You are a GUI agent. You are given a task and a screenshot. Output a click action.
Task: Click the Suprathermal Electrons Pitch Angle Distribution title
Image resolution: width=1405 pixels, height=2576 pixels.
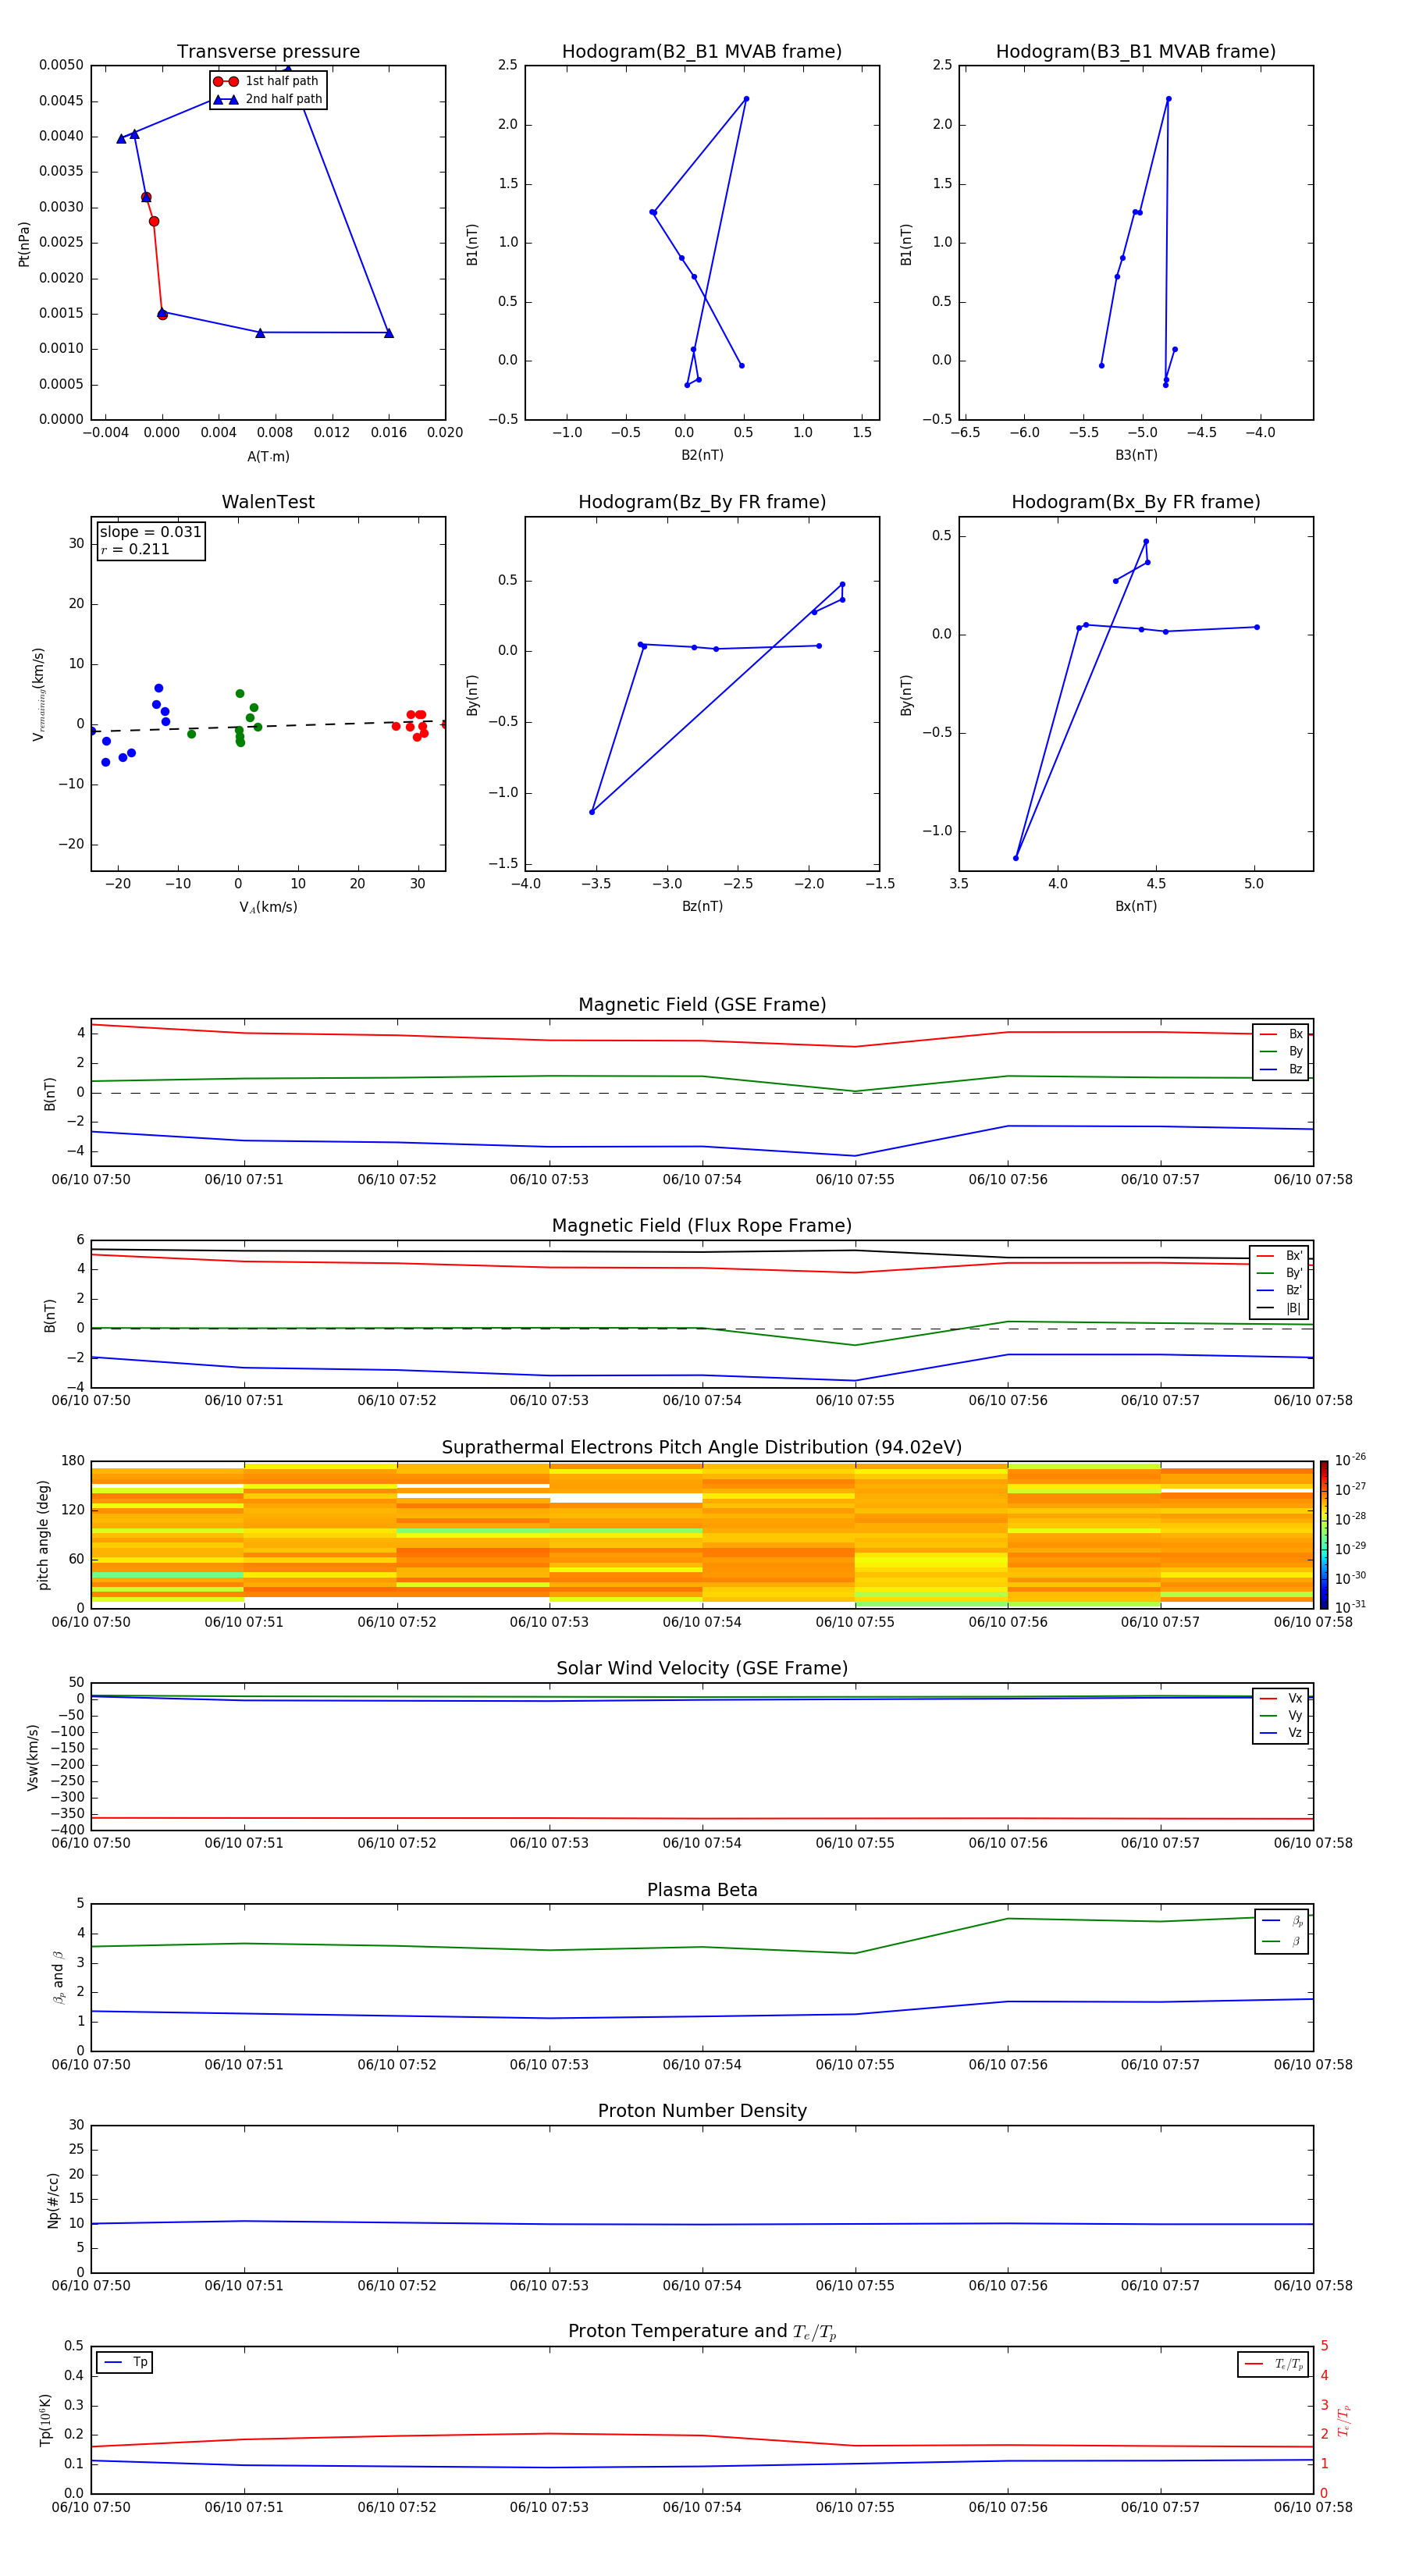tap(701, 1447)
